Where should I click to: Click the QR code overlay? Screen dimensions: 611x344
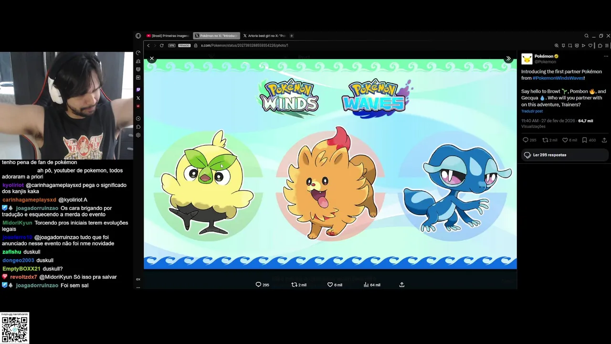tap(14, 328)
